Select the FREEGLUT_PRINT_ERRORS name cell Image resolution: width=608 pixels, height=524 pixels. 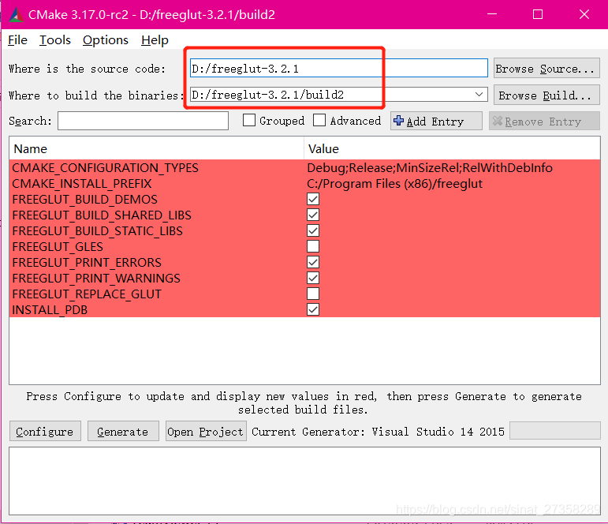(x=87, y=262)
